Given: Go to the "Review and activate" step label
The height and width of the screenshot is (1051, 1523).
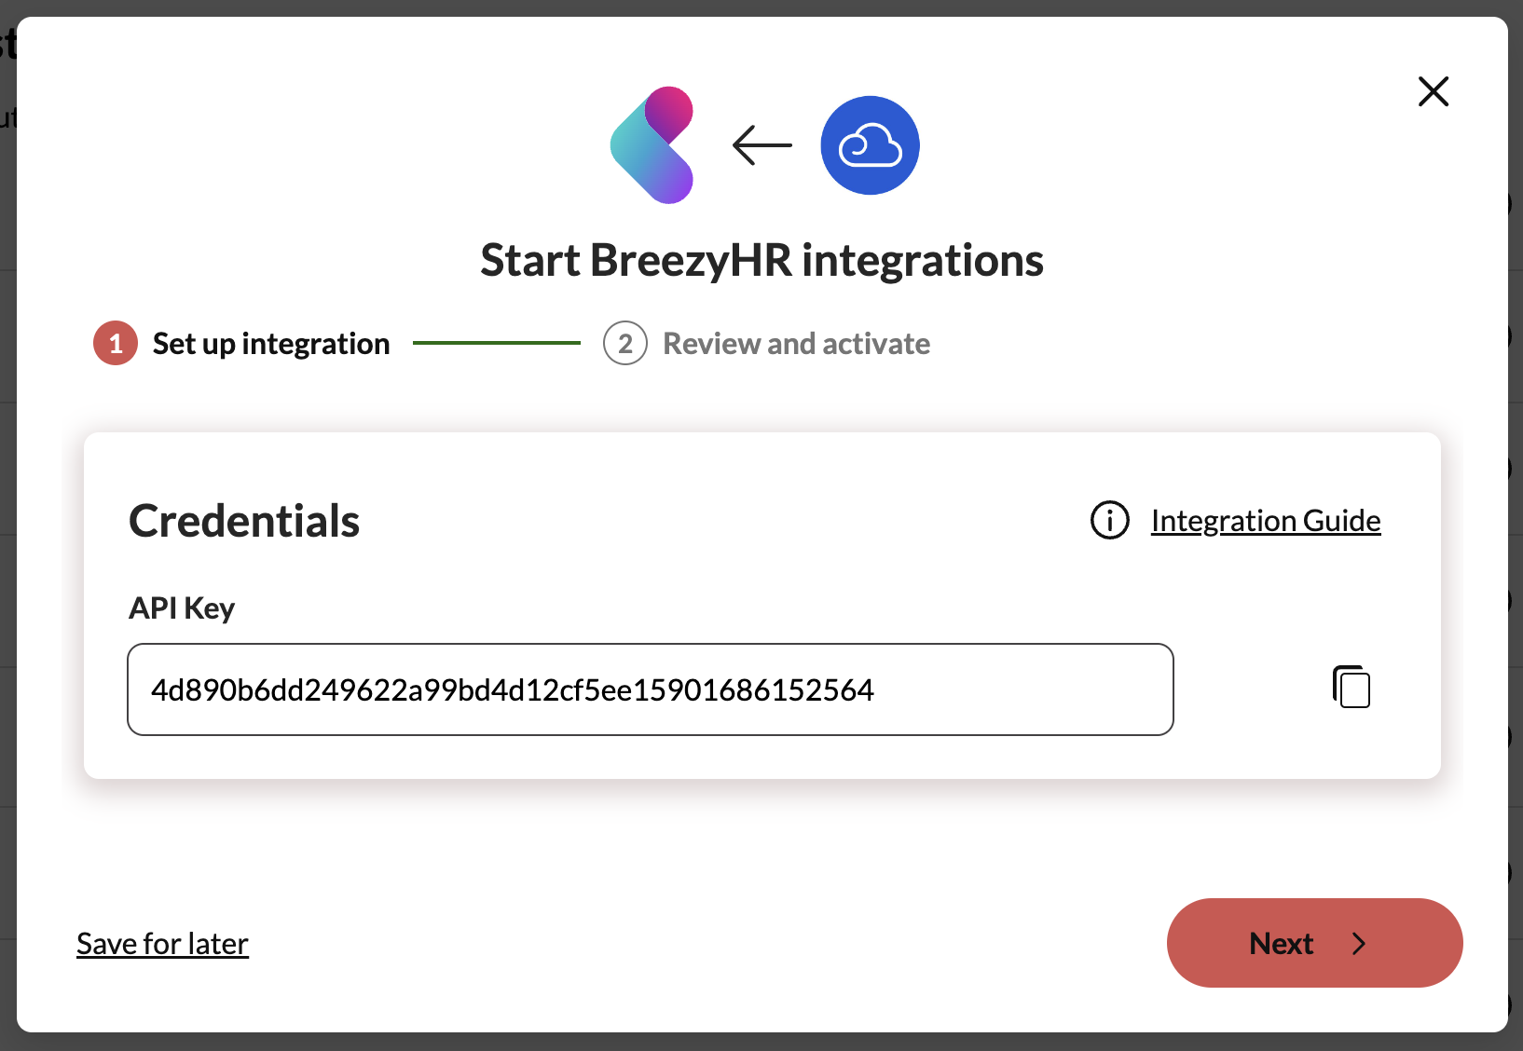Looking at the screenshot, I should [x=796, y=344].
